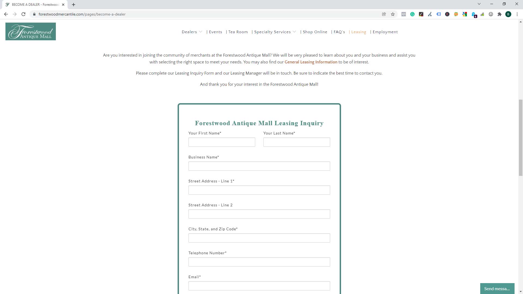The width and height of the screenshot is (523, 294).
Task: Click the scrollbar down arrow
Action: (521, 292)
